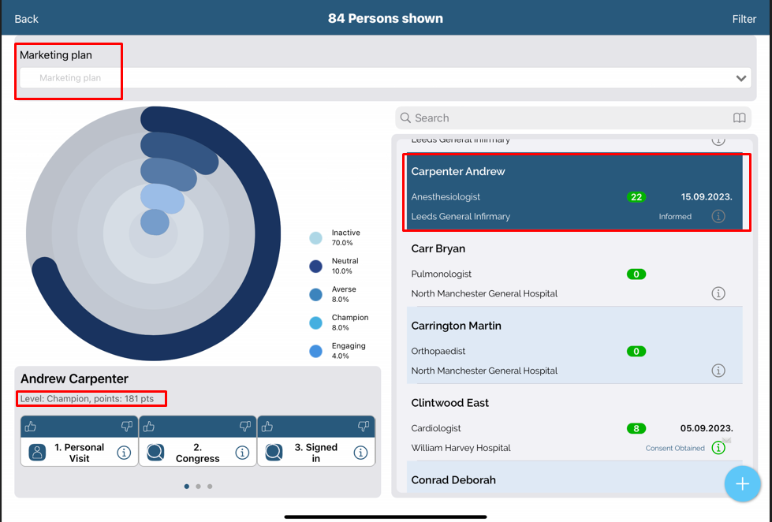
Task: Click the Neutral legend color swatch
Action: [x=315, y=267]
